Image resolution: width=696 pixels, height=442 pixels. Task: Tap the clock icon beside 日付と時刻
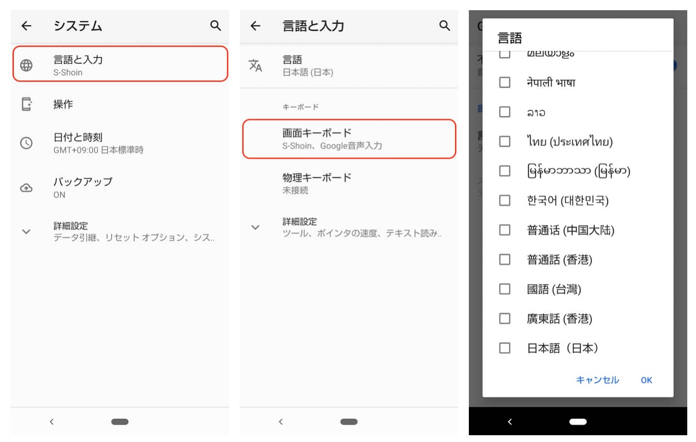coord(26,143)
